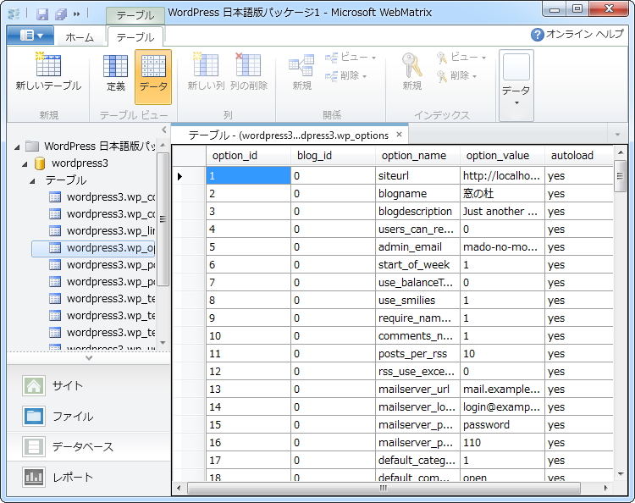Screen dimensions: 635x503
Task: Click the contextual Table (テーブル) tab in title bar
Action: point(135,15)
